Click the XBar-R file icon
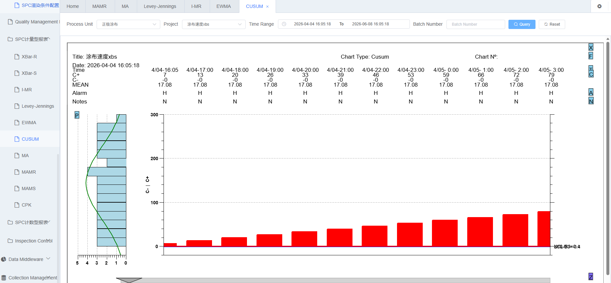This screenshot has width=611, height=283. (17, 57)
